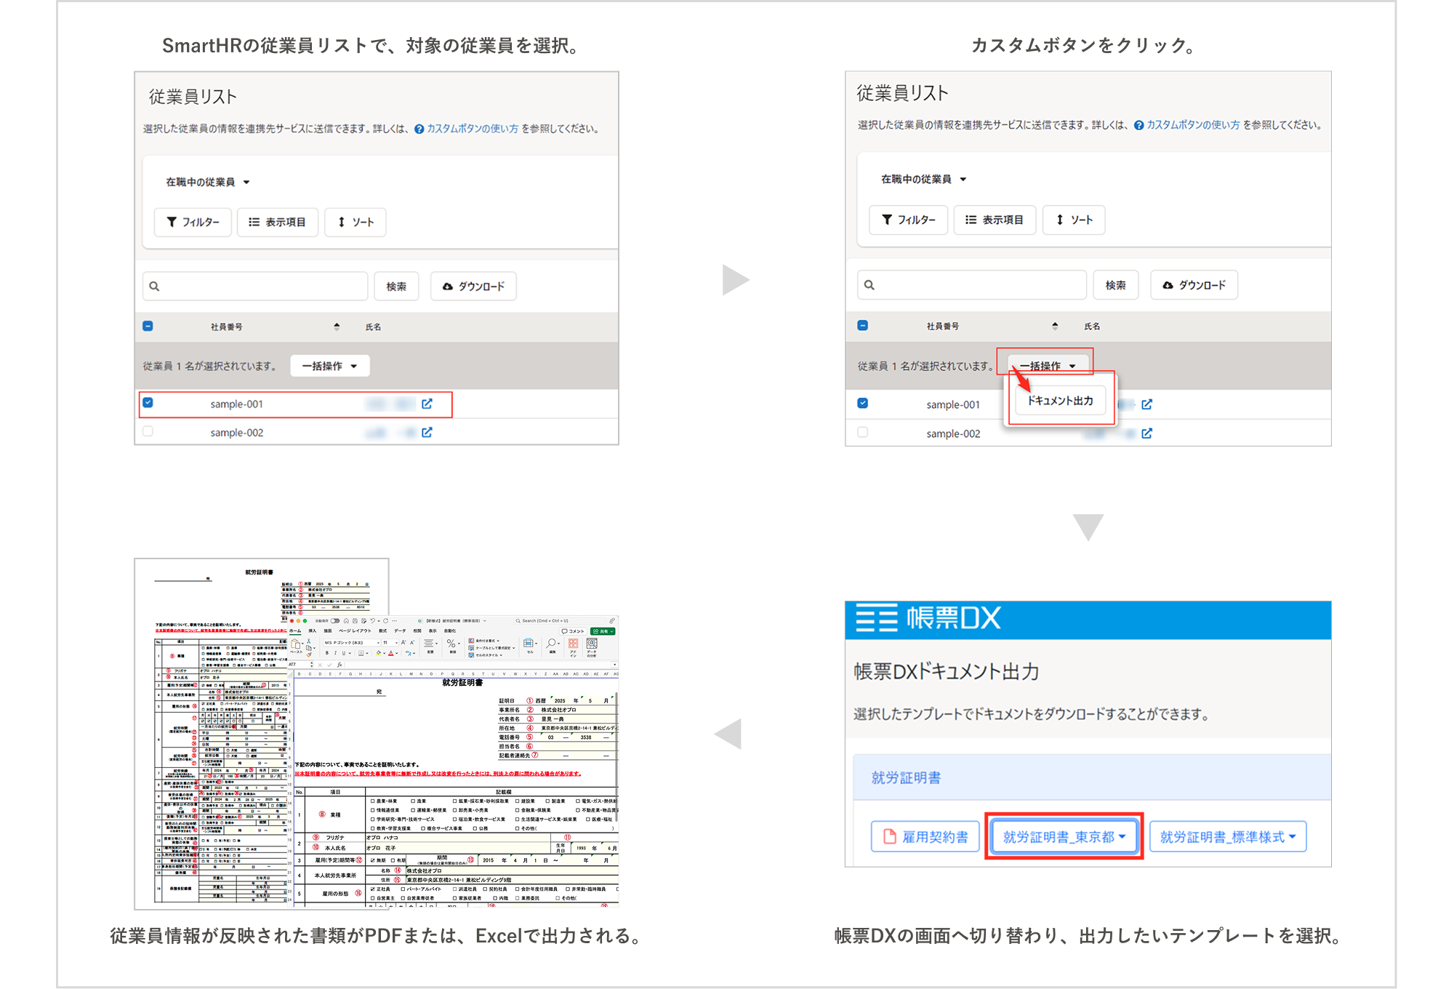
Task: Click 表示項目 button in the ドキュメント出力 step list
Action: coord(994,220)
